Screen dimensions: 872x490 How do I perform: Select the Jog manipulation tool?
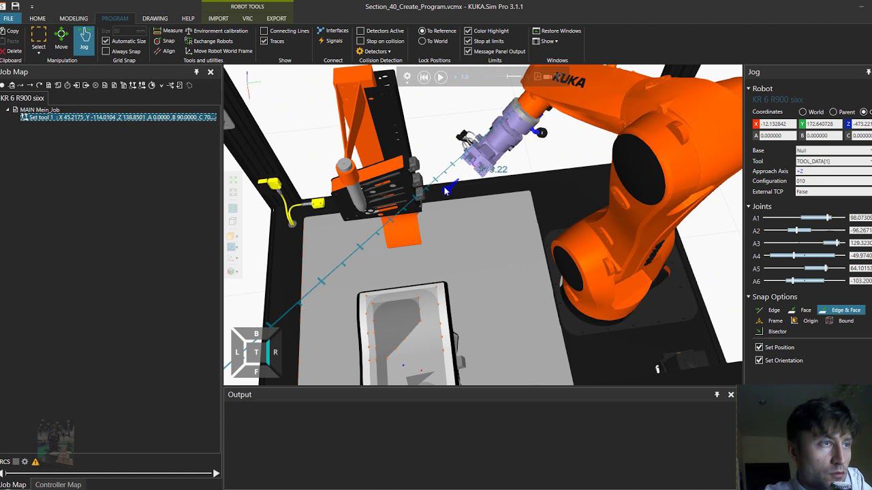(x=84, y=39)
